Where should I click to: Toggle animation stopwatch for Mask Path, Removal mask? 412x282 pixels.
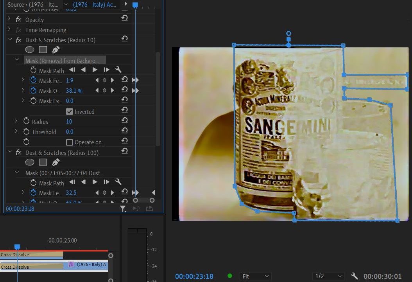pyautogui.click(x=33, y=70)
